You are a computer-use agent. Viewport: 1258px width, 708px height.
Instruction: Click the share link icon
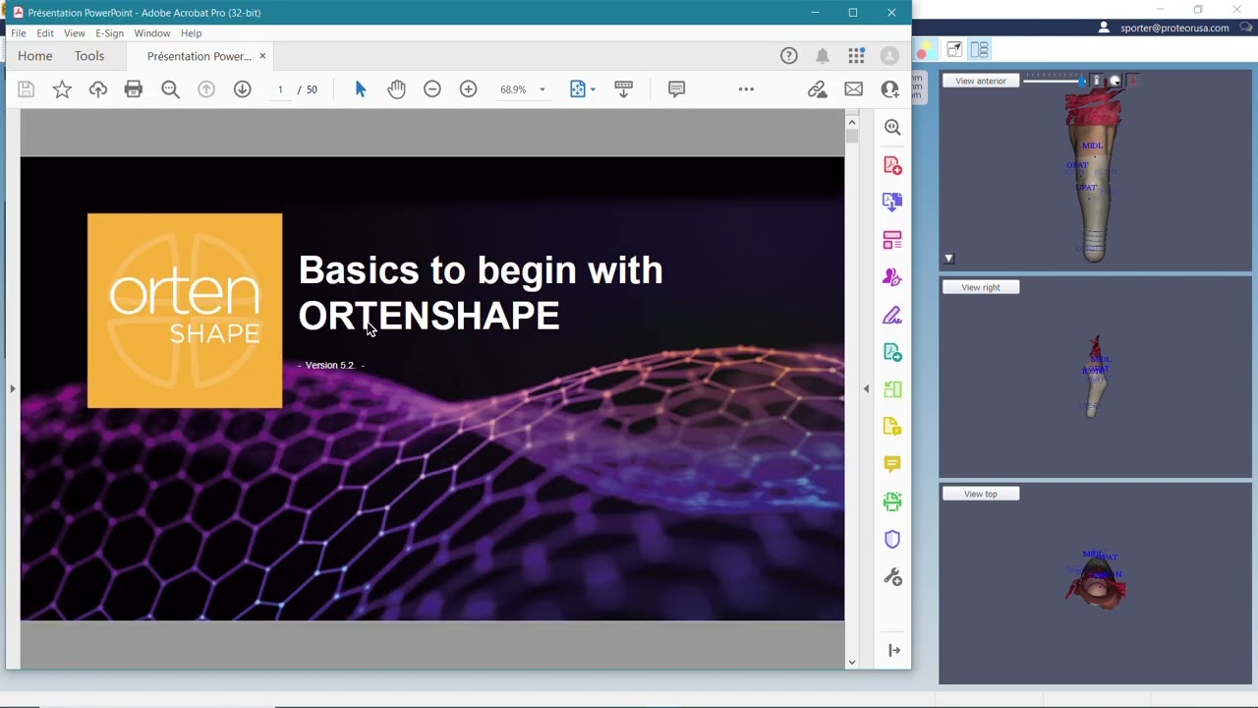point(817,89)
